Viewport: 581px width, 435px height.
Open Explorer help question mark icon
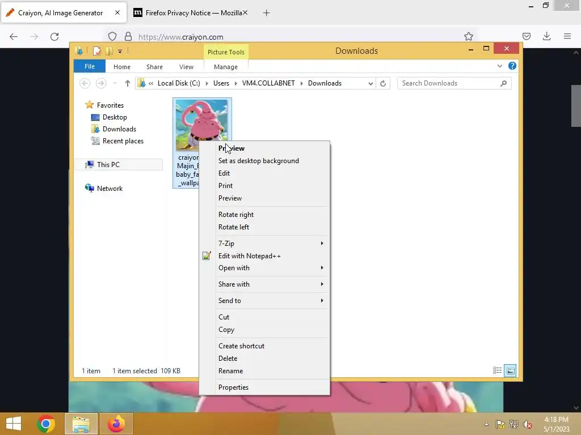pos(512,66)
